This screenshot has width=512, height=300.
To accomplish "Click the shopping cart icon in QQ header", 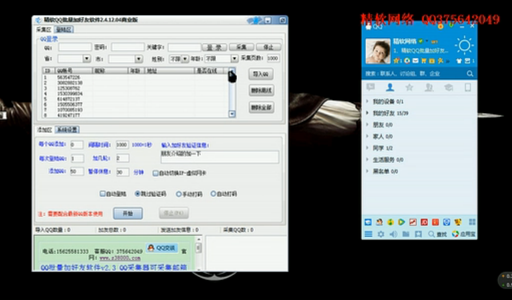I will (x=423, y=61).
